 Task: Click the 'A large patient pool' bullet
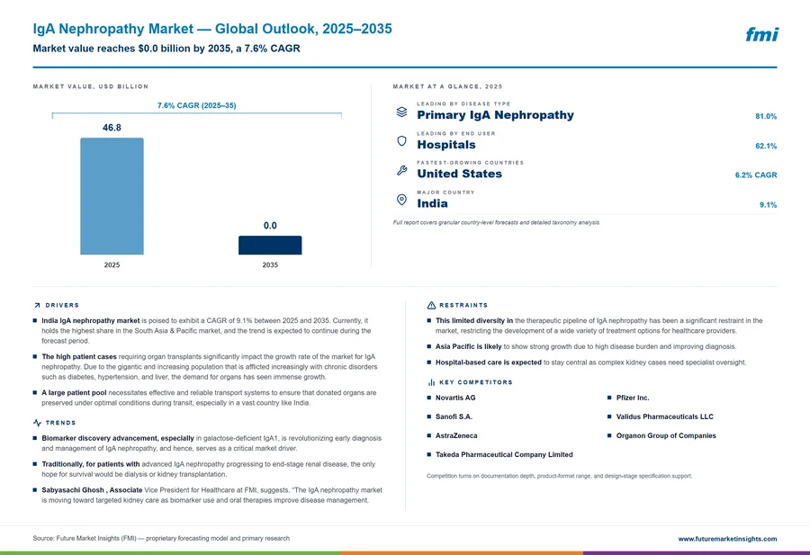click(x=209, y=398)
